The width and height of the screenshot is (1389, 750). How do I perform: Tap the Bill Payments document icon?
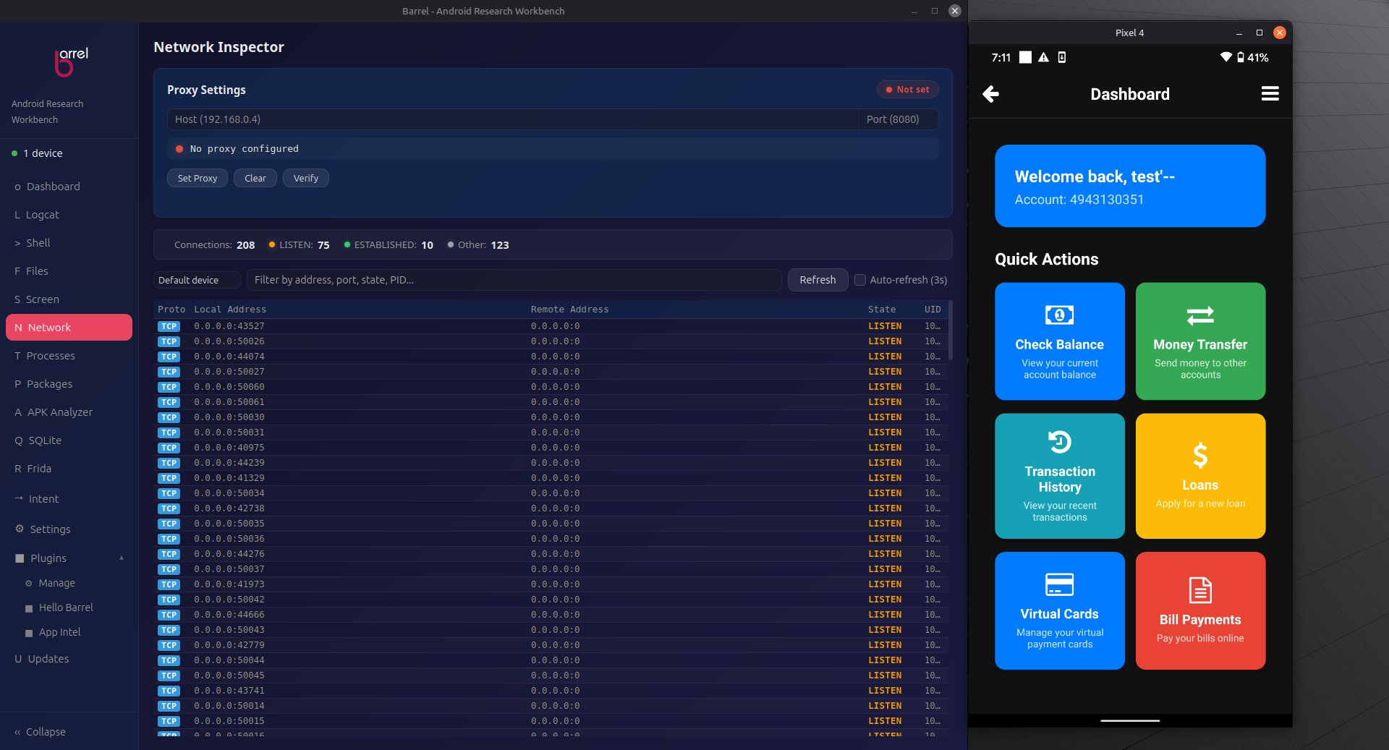pyautogui.click(x=1200, y=590)
